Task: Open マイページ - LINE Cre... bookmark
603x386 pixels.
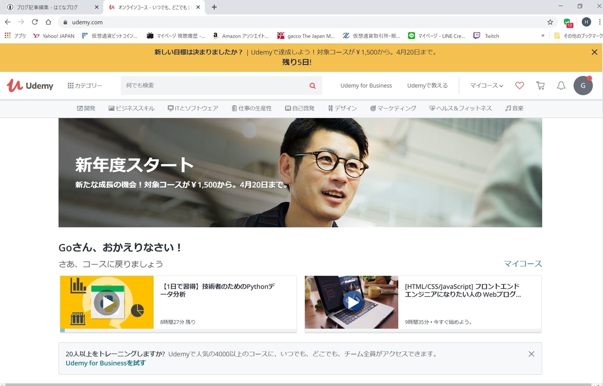Action: [x=437, y=36]
